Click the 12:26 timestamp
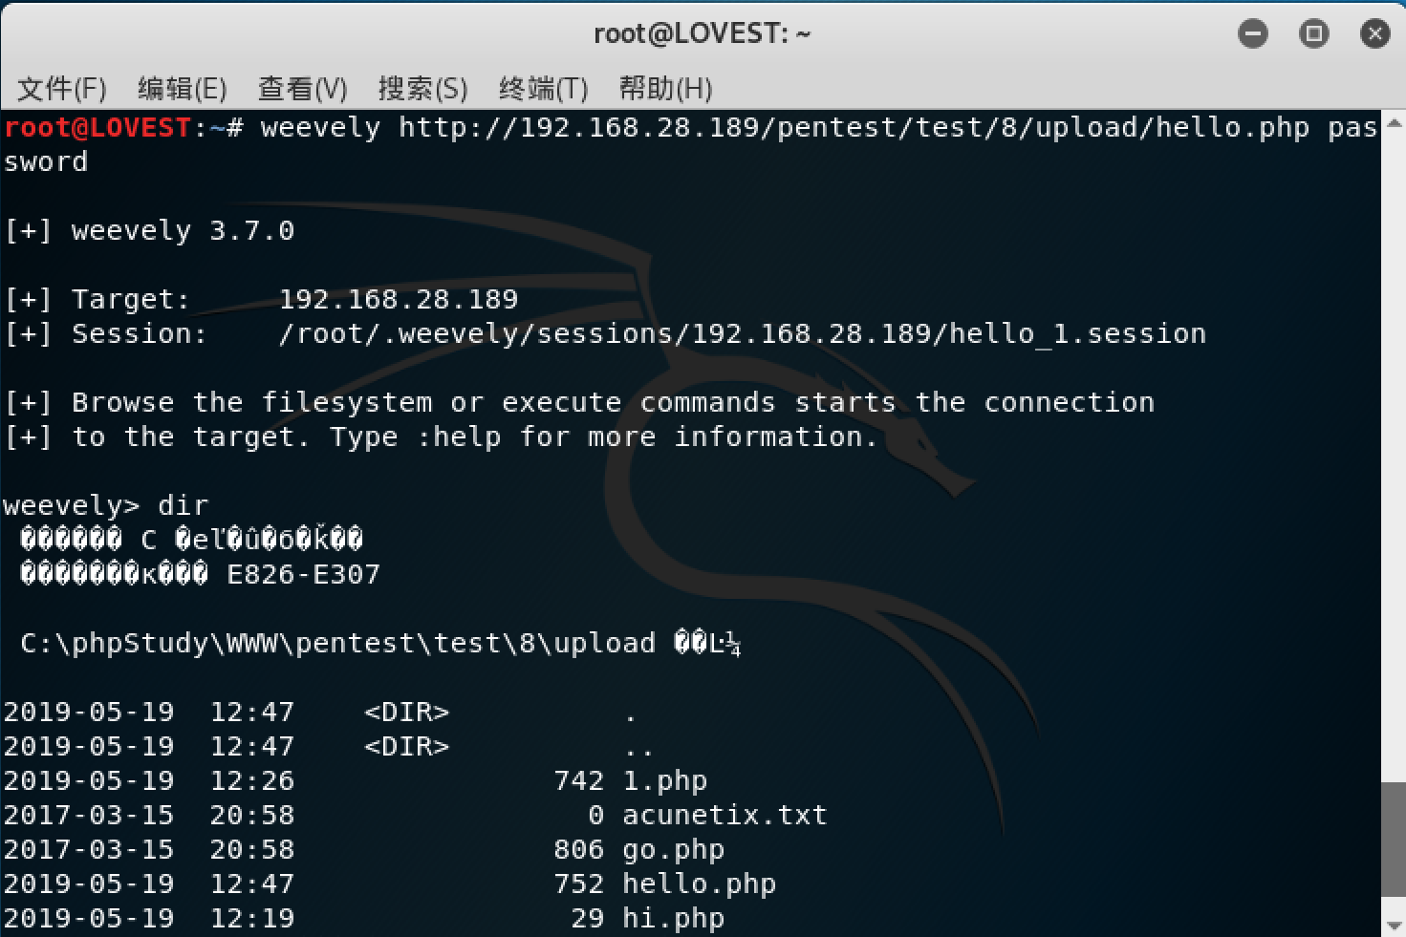 [x=252, y=781]
